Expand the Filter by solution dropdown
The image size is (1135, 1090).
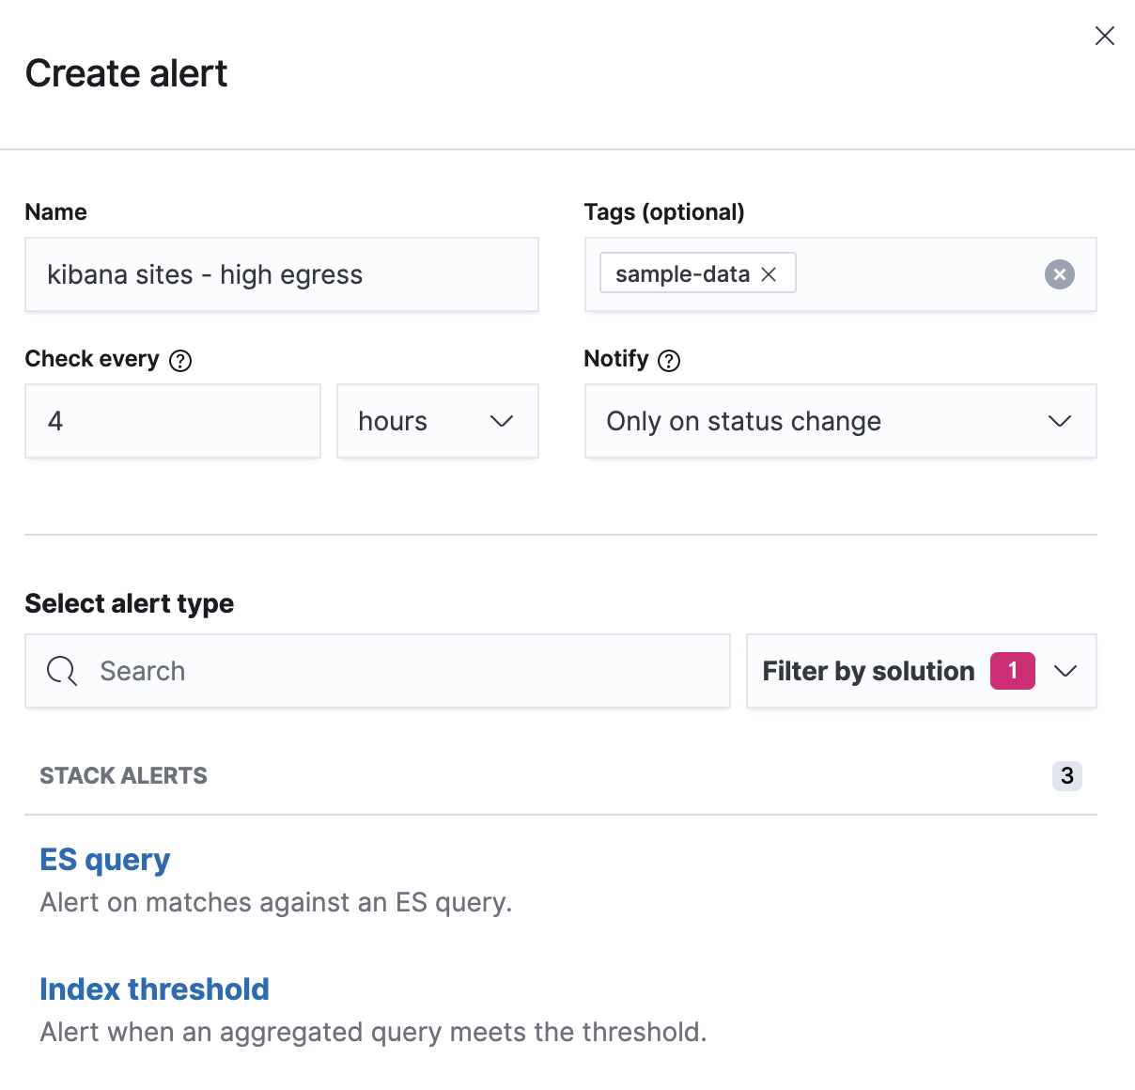point(1066,671)
